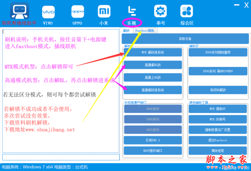Image resolution: width=251 pixels, height=171 pixels.
Task: Click X500系列 刷RECOVERY button
Action: coord(218,71)
